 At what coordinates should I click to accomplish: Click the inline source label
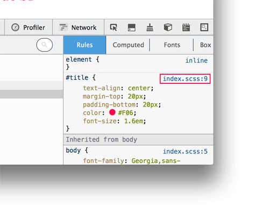(196, 61)
